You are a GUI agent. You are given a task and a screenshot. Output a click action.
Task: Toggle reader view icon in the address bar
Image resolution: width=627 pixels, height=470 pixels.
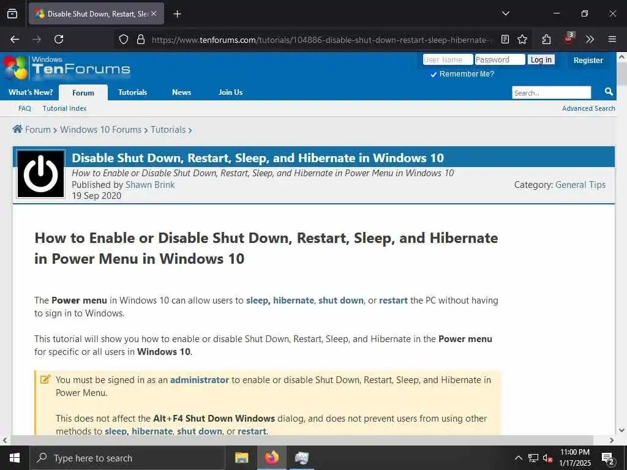[x=505, y=39]
